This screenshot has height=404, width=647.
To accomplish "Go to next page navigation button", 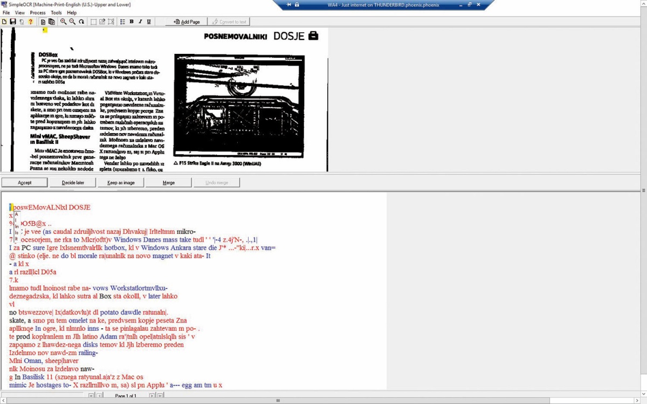I will [x=152, y=396].
